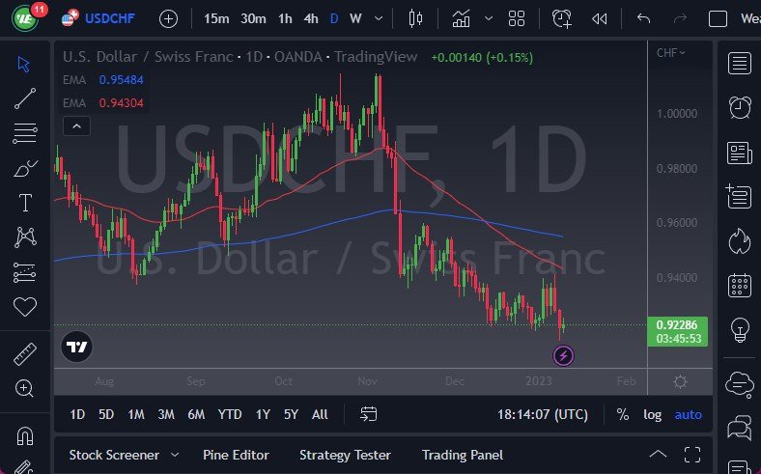Select the daily D timeframe

click(334, 19)
